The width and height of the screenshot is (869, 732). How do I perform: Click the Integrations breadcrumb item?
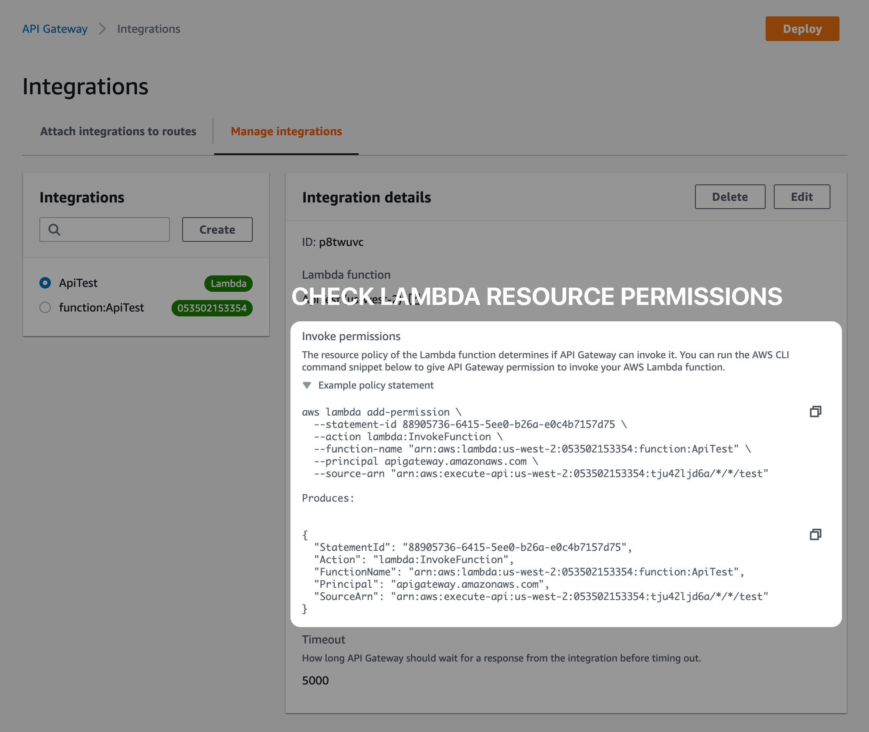149,29
